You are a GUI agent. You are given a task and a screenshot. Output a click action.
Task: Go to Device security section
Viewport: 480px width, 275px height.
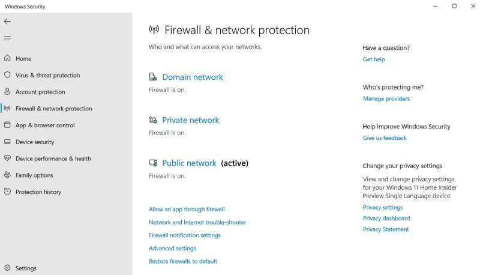[x=35, y=142]
